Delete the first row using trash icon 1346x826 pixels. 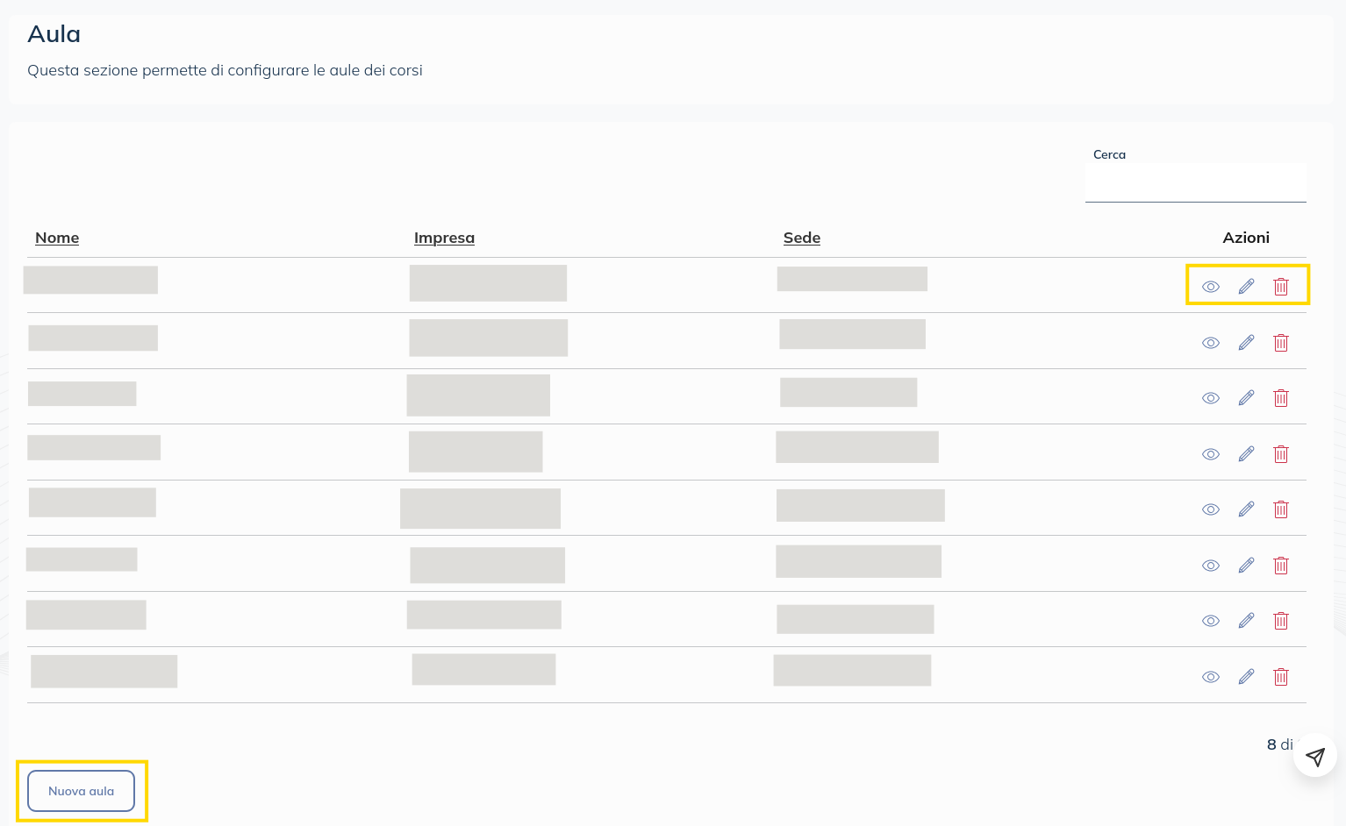pos(1281,287)
